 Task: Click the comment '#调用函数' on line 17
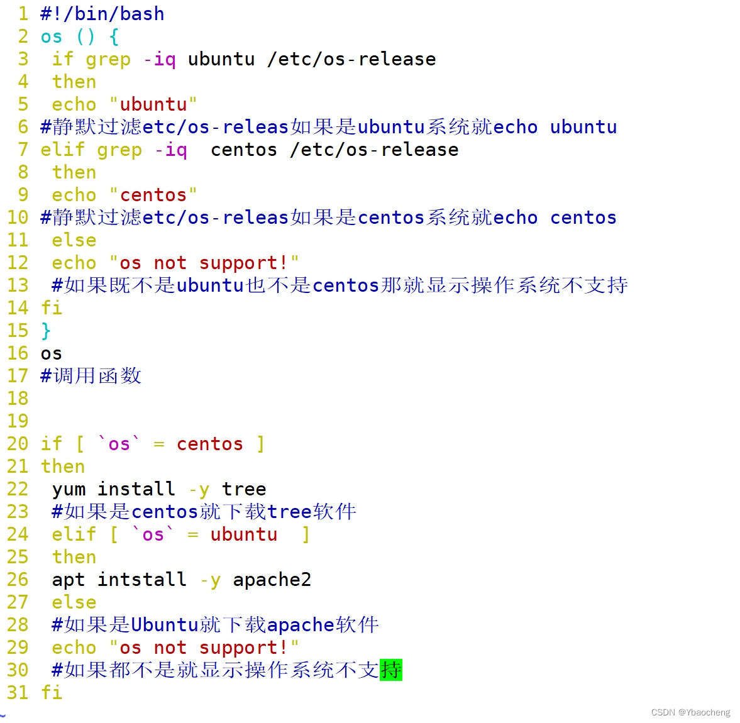[91, 376]
